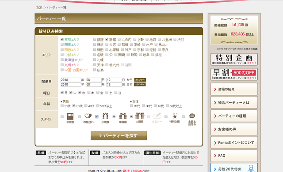Edit the end month field 08
Image resolution: width=283 pixels, height=172 pixels.
[x=93, y=84]
